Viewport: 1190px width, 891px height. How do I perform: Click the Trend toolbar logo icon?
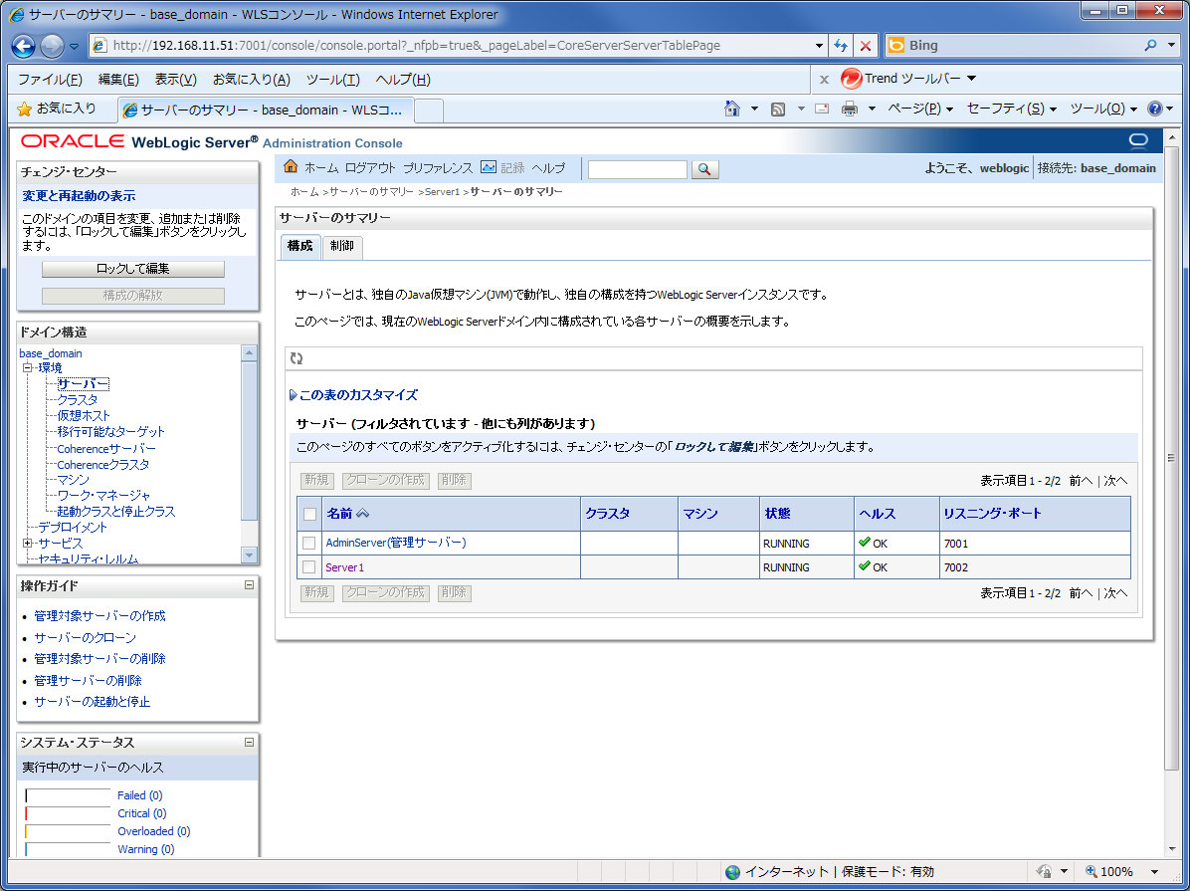click(852, 79)
